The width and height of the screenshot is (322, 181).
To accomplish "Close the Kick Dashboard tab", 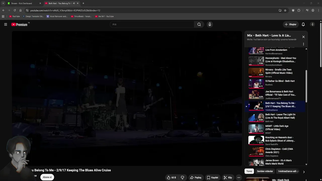I will point(40,3).
